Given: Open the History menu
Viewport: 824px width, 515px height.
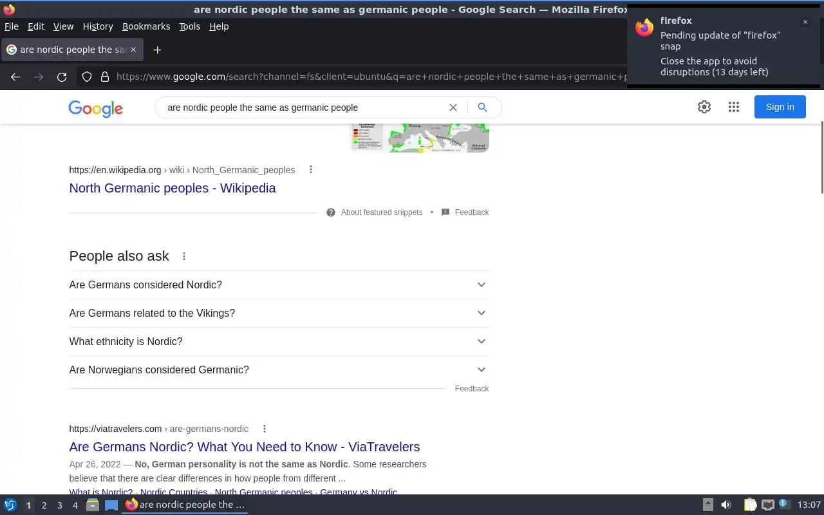Looking at the screenshot, I should (98, 26).
